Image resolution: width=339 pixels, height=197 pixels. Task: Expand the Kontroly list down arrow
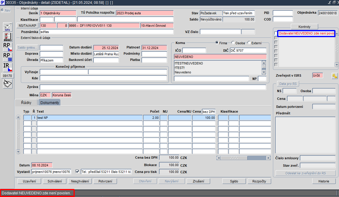(337, 64)
